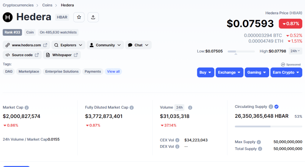Click the 0.0155 volume/market cap ratio

pyautogui.click(x=54, y=139)
